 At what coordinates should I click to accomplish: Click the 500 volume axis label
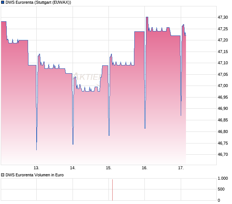(x=221, y=189)
